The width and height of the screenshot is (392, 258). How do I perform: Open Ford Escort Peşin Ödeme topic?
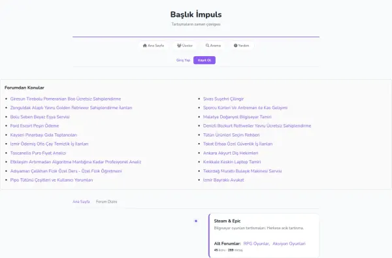[x=35, y=126]
